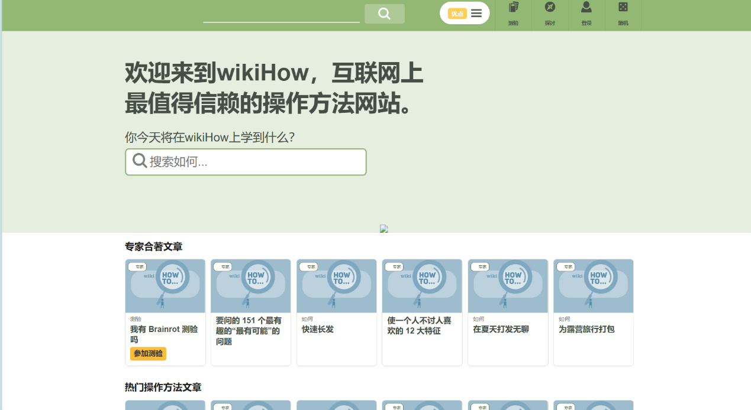Image resolution: width=751 pixels, height=410 pixels.
Task: Click the 热门操作方法文章 heading
Action: (163, 387)
